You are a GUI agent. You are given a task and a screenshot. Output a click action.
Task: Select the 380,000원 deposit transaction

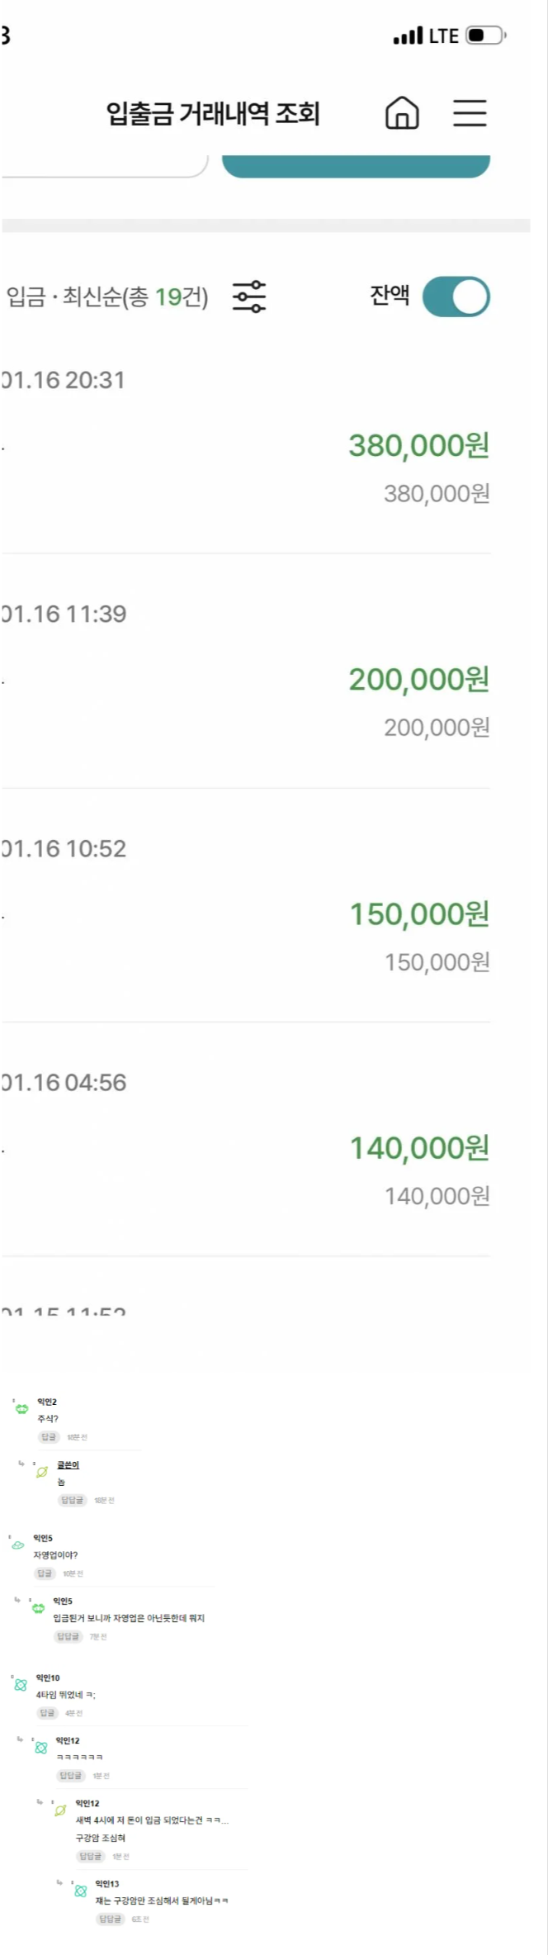[246, 446]
